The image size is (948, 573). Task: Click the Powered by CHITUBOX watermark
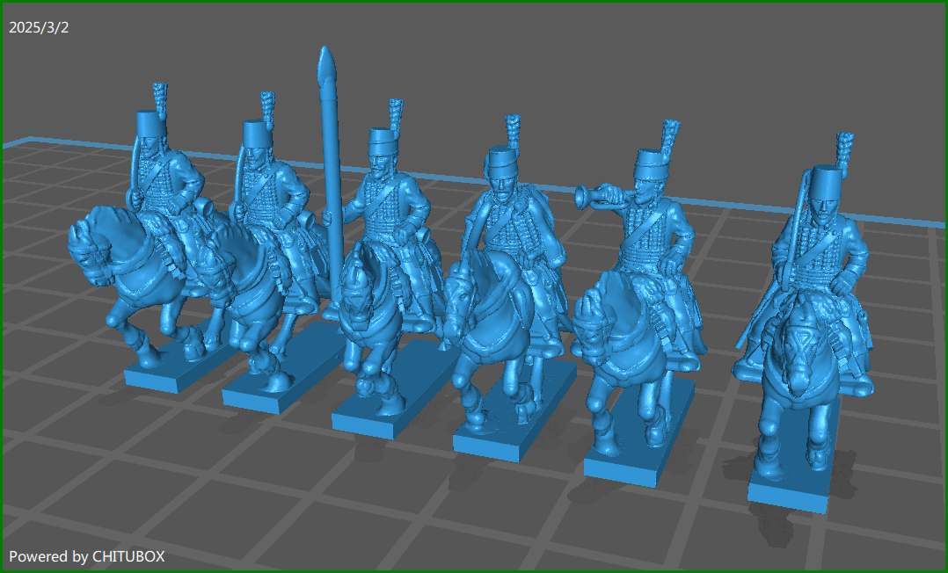[x=86, y=556]
